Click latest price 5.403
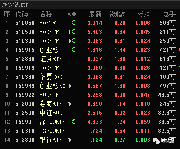Screen dimensions: 180x149 (95, 32)
